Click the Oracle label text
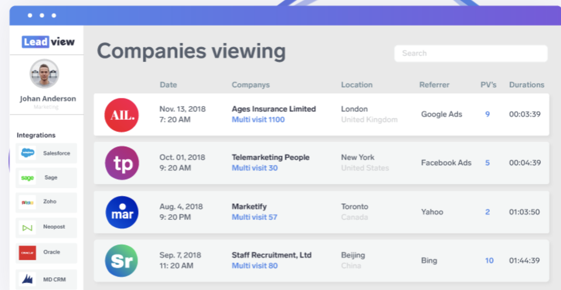561x290 pixels. [x=52, y=252]
